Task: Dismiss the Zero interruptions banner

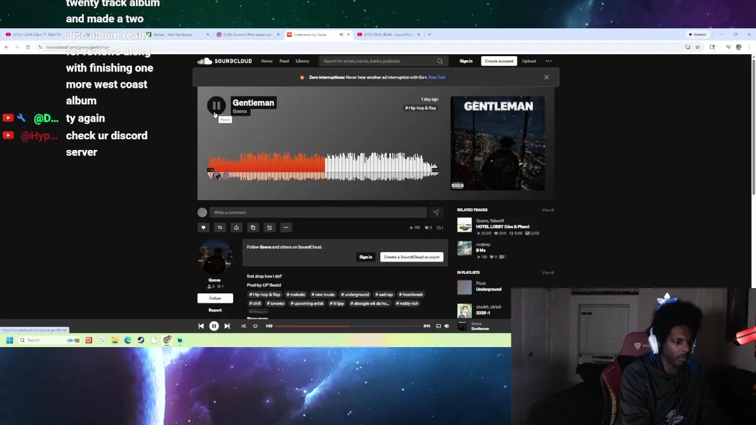Action: click(x=546, y=77)
